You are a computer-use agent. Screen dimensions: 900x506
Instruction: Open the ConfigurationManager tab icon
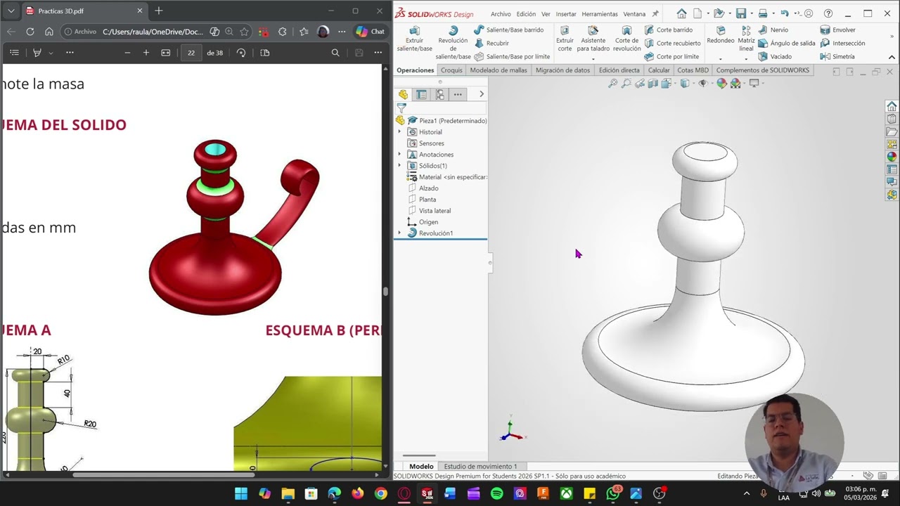439,94
